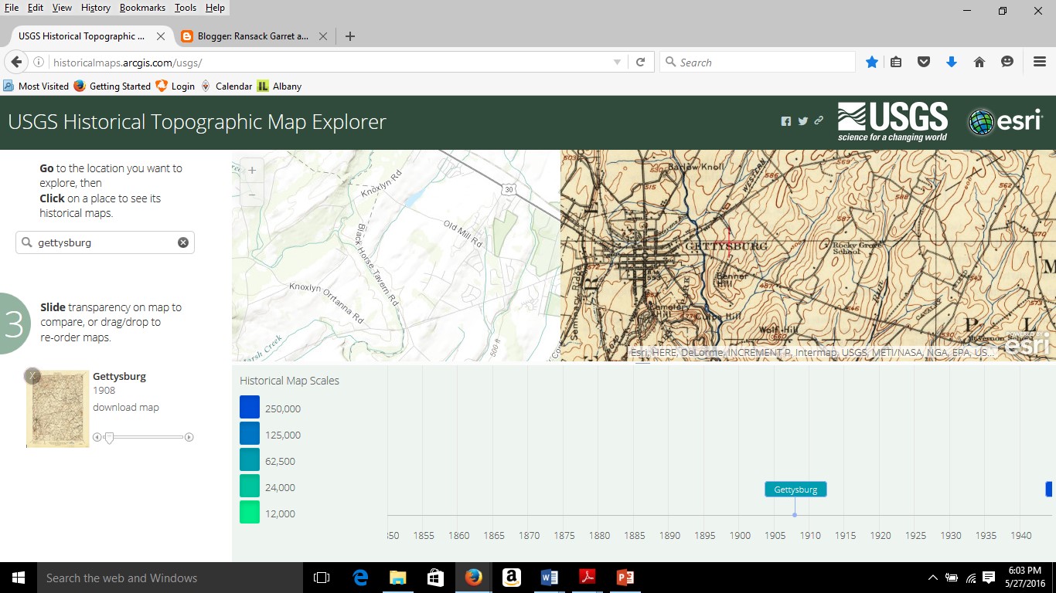Open the File menu
This screenshot has height=593, width=1056.
click(x=12, y=8)
